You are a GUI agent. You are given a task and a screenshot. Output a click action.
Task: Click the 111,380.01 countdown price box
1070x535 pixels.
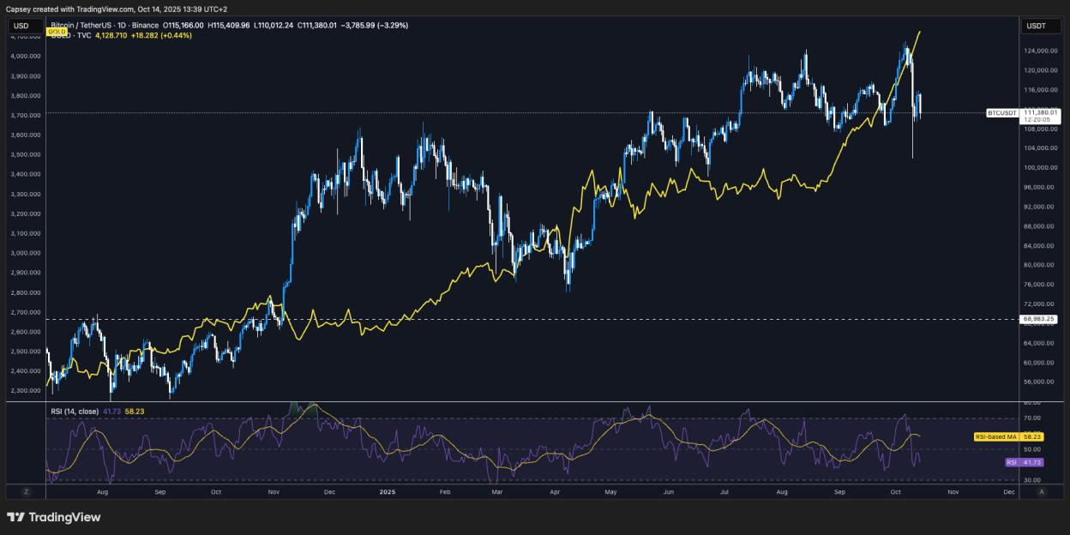[x=1040, y=116]
